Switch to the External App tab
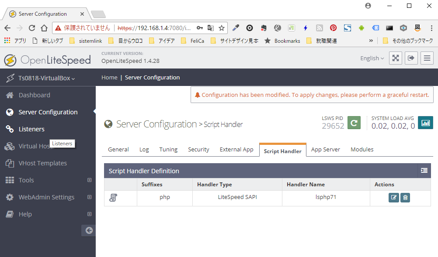Screen dimensions: 438x257 pyautogui.click(x=236, y=149)
